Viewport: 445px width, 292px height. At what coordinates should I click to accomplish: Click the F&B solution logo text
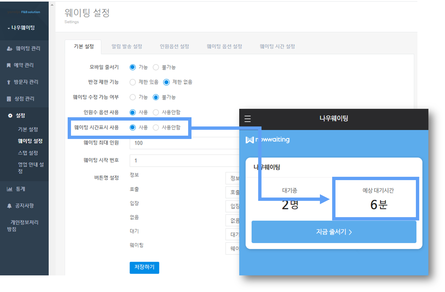point(31,12)
